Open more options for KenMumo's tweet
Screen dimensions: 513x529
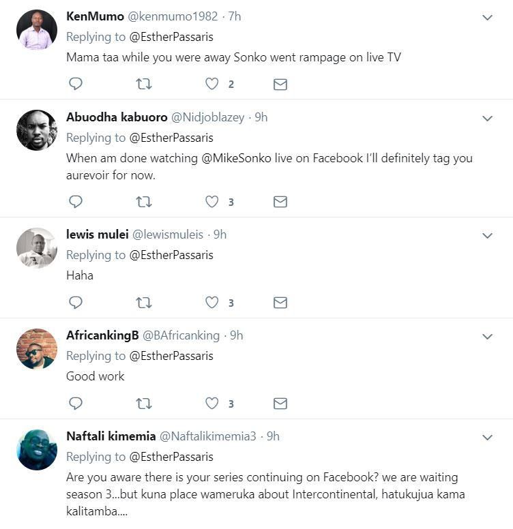coord(487,17)
